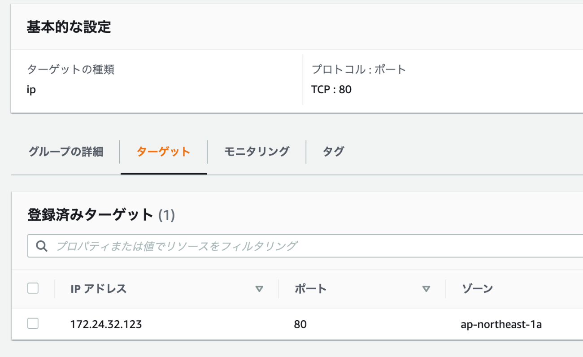
Task: Open the タグ tab
Action: pos(333,152)
